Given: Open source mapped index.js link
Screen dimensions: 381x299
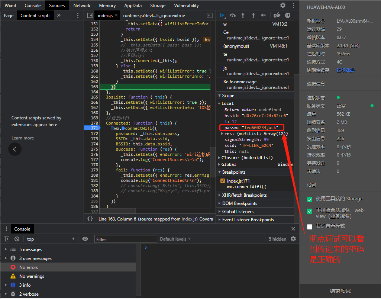Looking at the screenshot, I should 190,219.
